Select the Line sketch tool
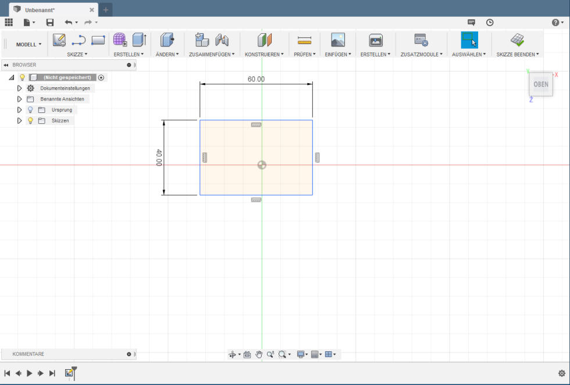This screenshot has width=570, height=385. point(79,40)
